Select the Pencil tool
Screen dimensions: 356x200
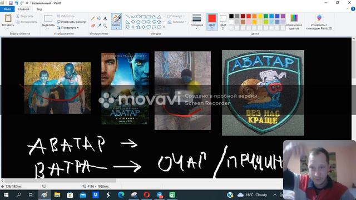click(93, 18)
